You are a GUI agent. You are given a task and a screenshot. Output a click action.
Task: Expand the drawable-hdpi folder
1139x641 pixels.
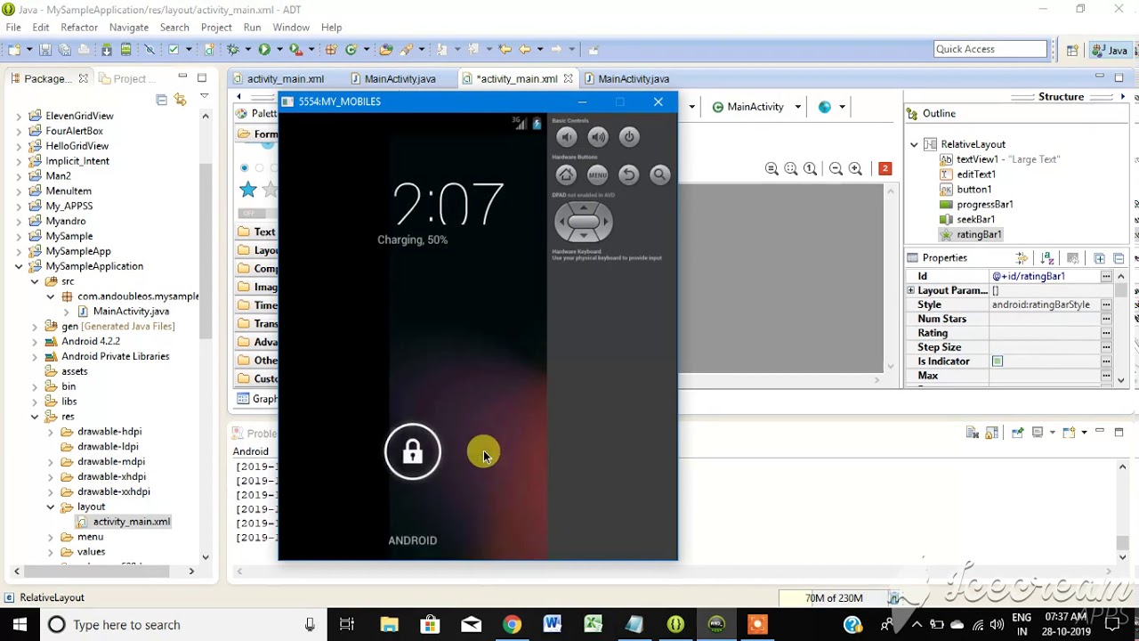pos(51,432)
